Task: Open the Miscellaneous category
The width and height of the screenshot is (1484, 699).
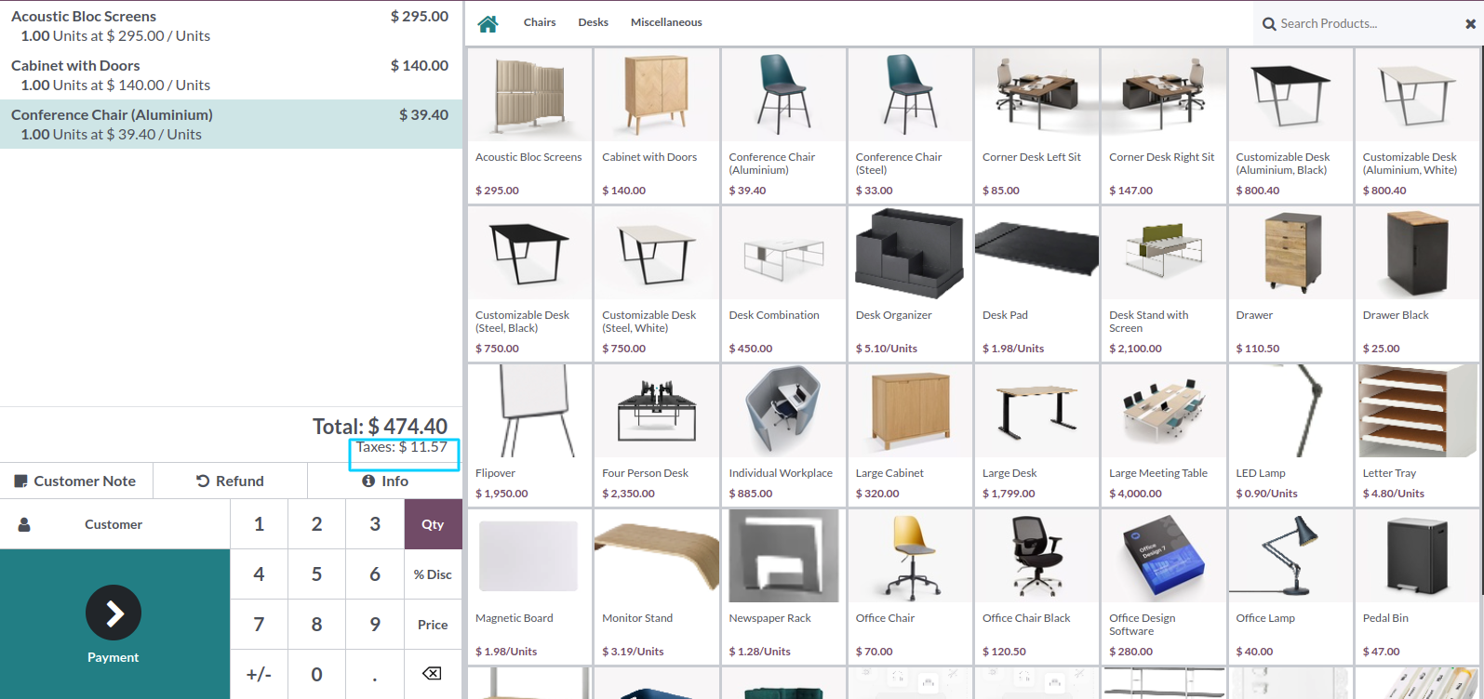Action: click(x=666, y=22)
